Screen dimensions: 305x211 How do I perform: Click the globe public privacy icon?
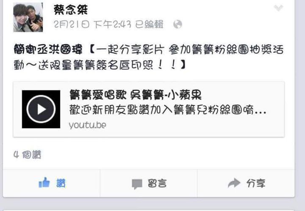[177, 25]
